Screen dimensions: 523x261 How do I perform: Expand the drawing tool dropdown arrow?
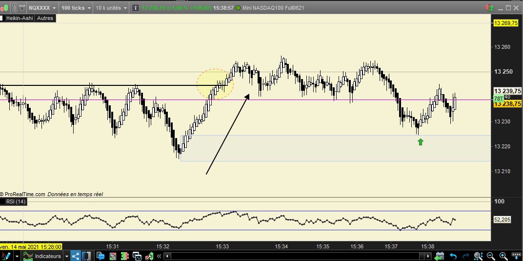click(17, 256)
